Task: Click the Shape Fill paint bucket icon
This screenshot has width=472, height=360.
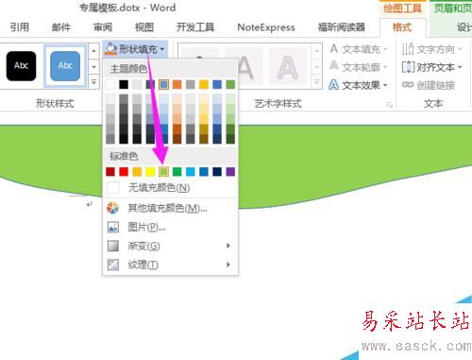Action: [x=110, y=49]
